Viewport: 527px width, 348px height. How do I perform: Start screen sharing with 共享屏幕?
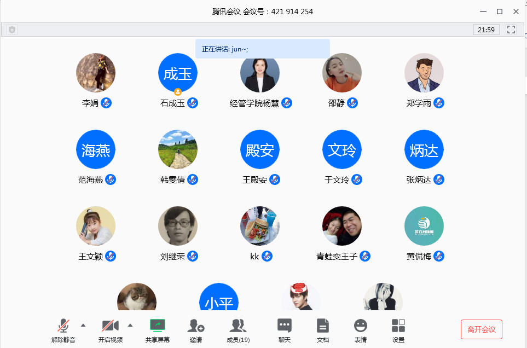coord(158,330)
